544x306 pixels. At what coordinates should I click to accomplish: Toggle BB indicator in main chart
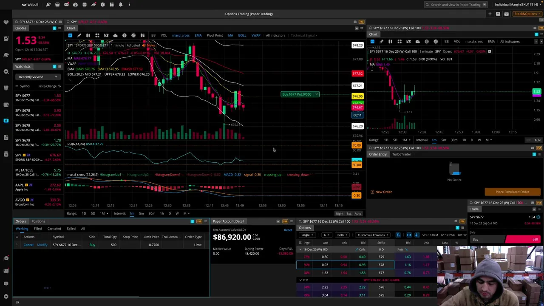(153, 35)
